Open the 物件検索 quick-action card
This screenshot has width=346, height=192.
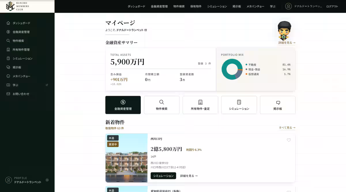click(162, 105)
